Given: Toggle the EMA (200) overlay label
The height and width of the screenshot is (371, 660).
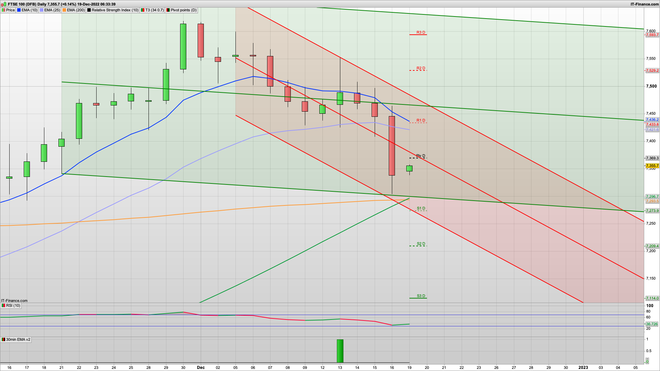Looking at the screenshot, I should click(76, 10).
